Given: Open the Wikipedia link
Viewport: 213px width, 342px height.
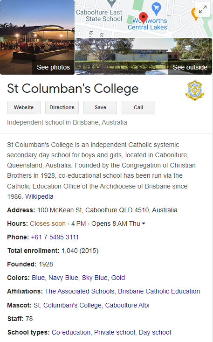Looking at the screenshot, I should (39, 196).
